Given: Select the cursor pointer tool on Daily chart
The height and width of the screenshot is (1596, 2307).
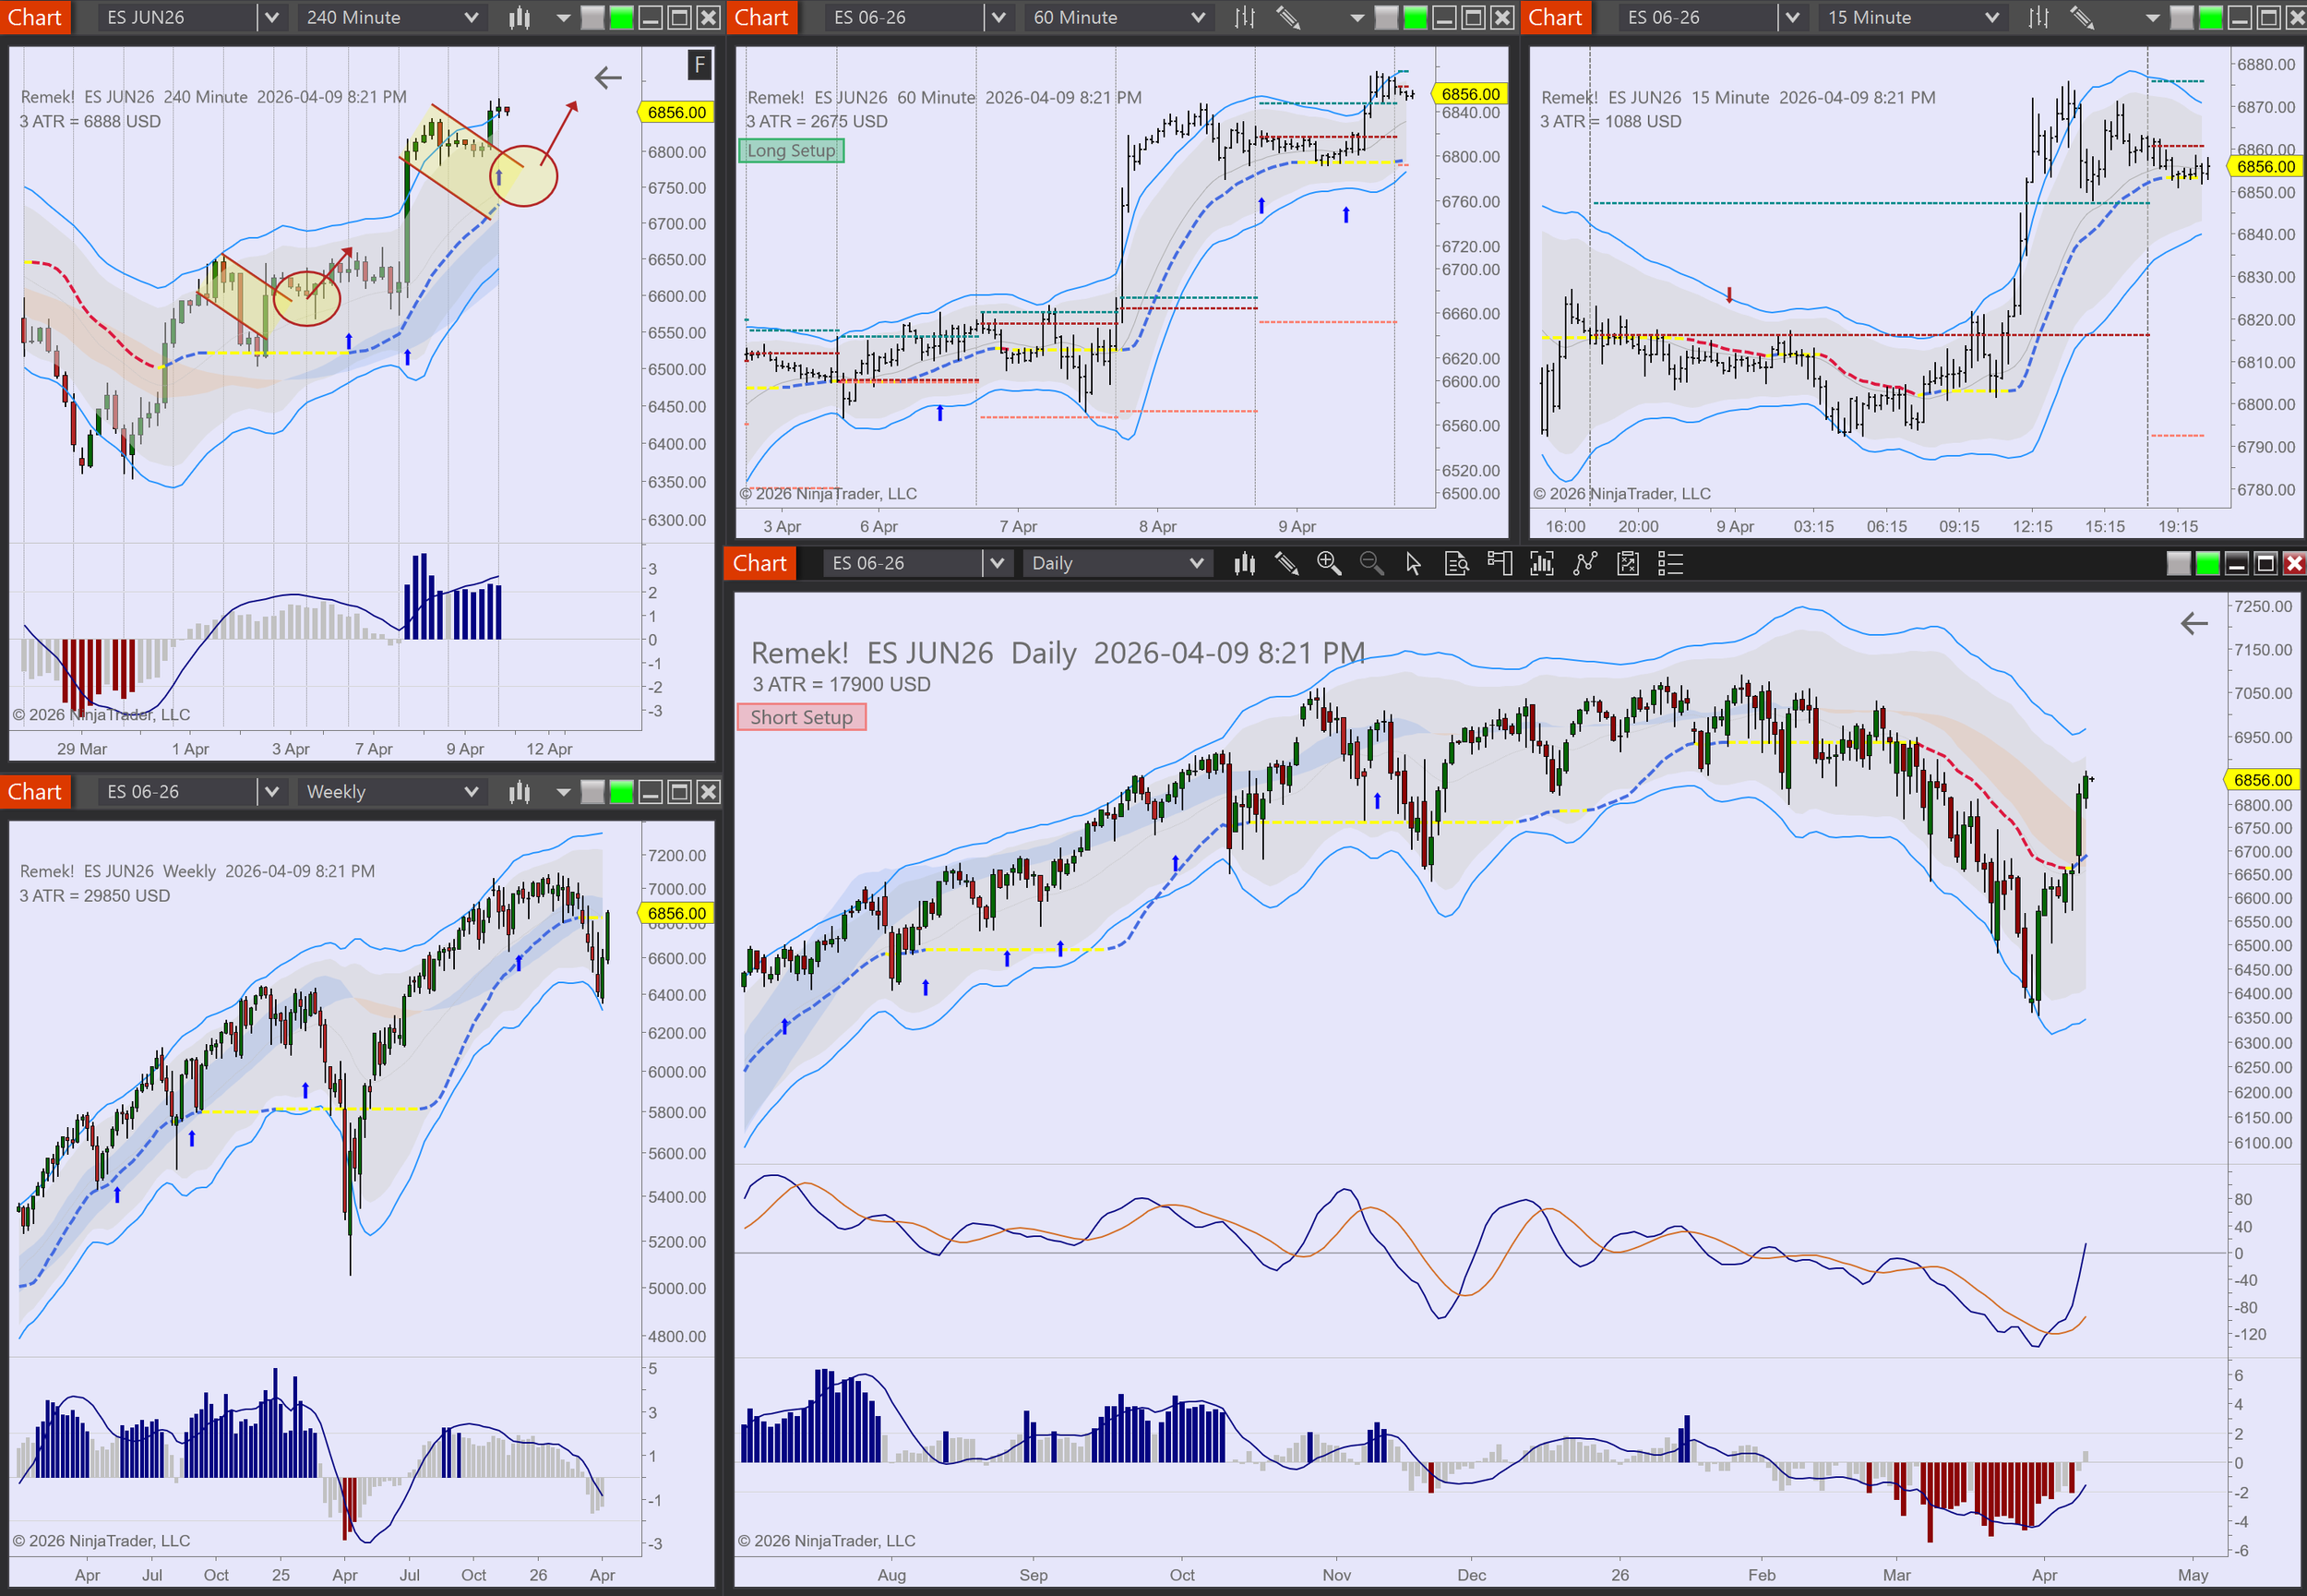Looking at the screenshot, I should [1414, 564].
